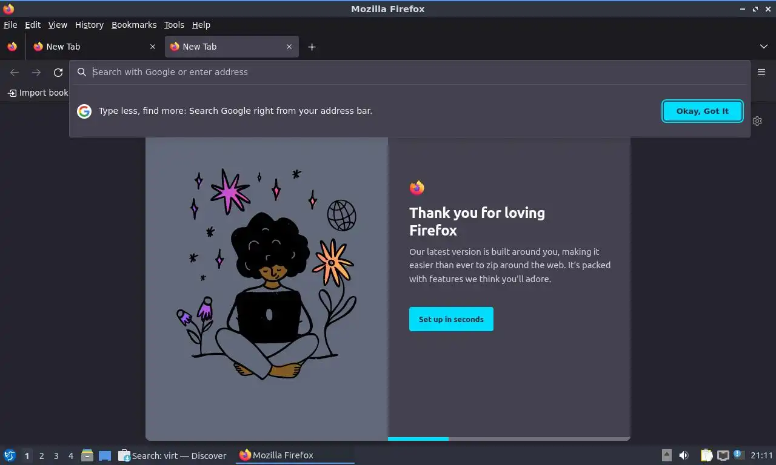Switch to virtual desktop 1

click(x=27, y=456)
